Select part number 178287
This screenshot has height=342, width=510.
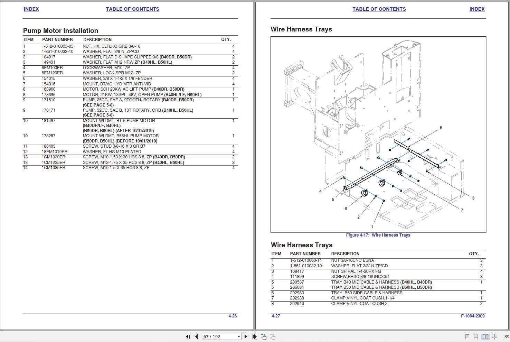tap(48, 136)
